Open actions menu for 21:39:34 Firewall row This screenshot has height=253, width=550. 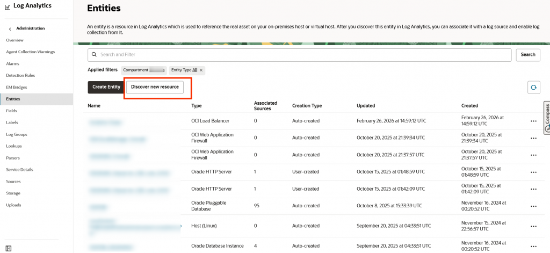533,138
